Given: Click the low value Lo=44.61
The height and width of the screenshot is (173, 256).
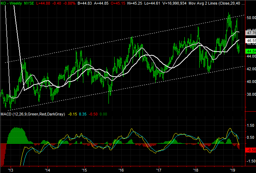Looking at the screenshot, I should (x=152, y=3).
